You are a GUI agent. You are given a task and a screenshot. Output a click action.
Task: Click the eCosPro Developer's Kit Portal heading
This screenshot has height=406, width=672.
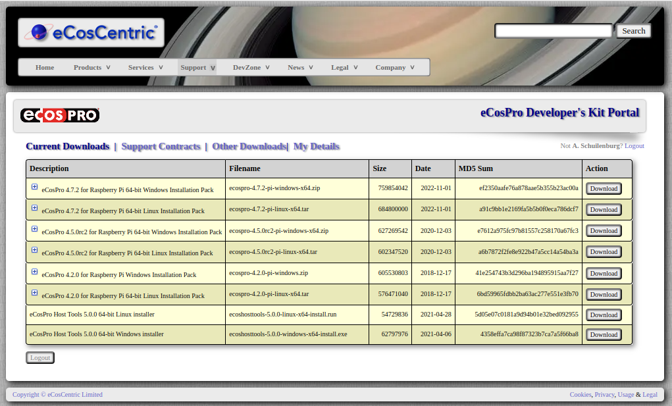pos(559,113)
